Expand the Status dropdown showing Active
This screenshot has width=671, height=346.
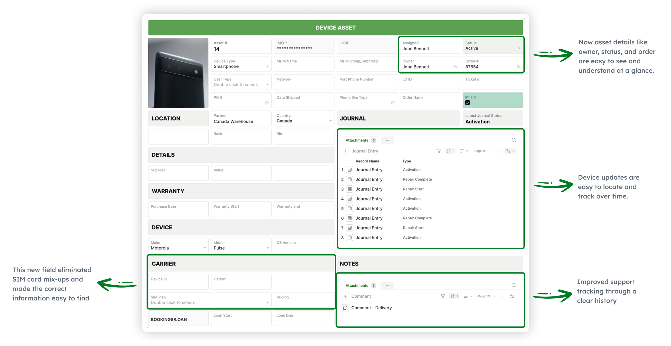(x=519, y=48)
